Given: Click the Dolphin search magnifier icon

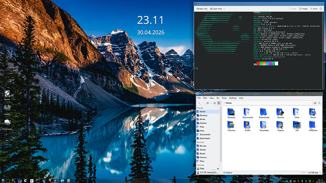Looking at the screenshot, I should point(319,103).
